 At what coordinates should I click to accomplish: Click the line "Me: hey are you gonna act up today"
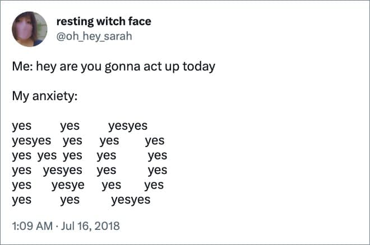[x=113, y=67]
